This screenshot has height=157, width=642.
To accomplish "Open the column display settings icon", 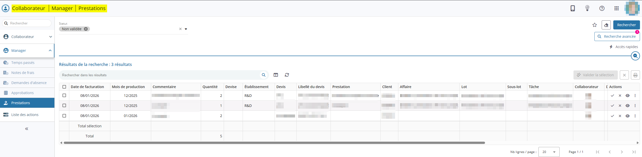I will click(276, 75).
